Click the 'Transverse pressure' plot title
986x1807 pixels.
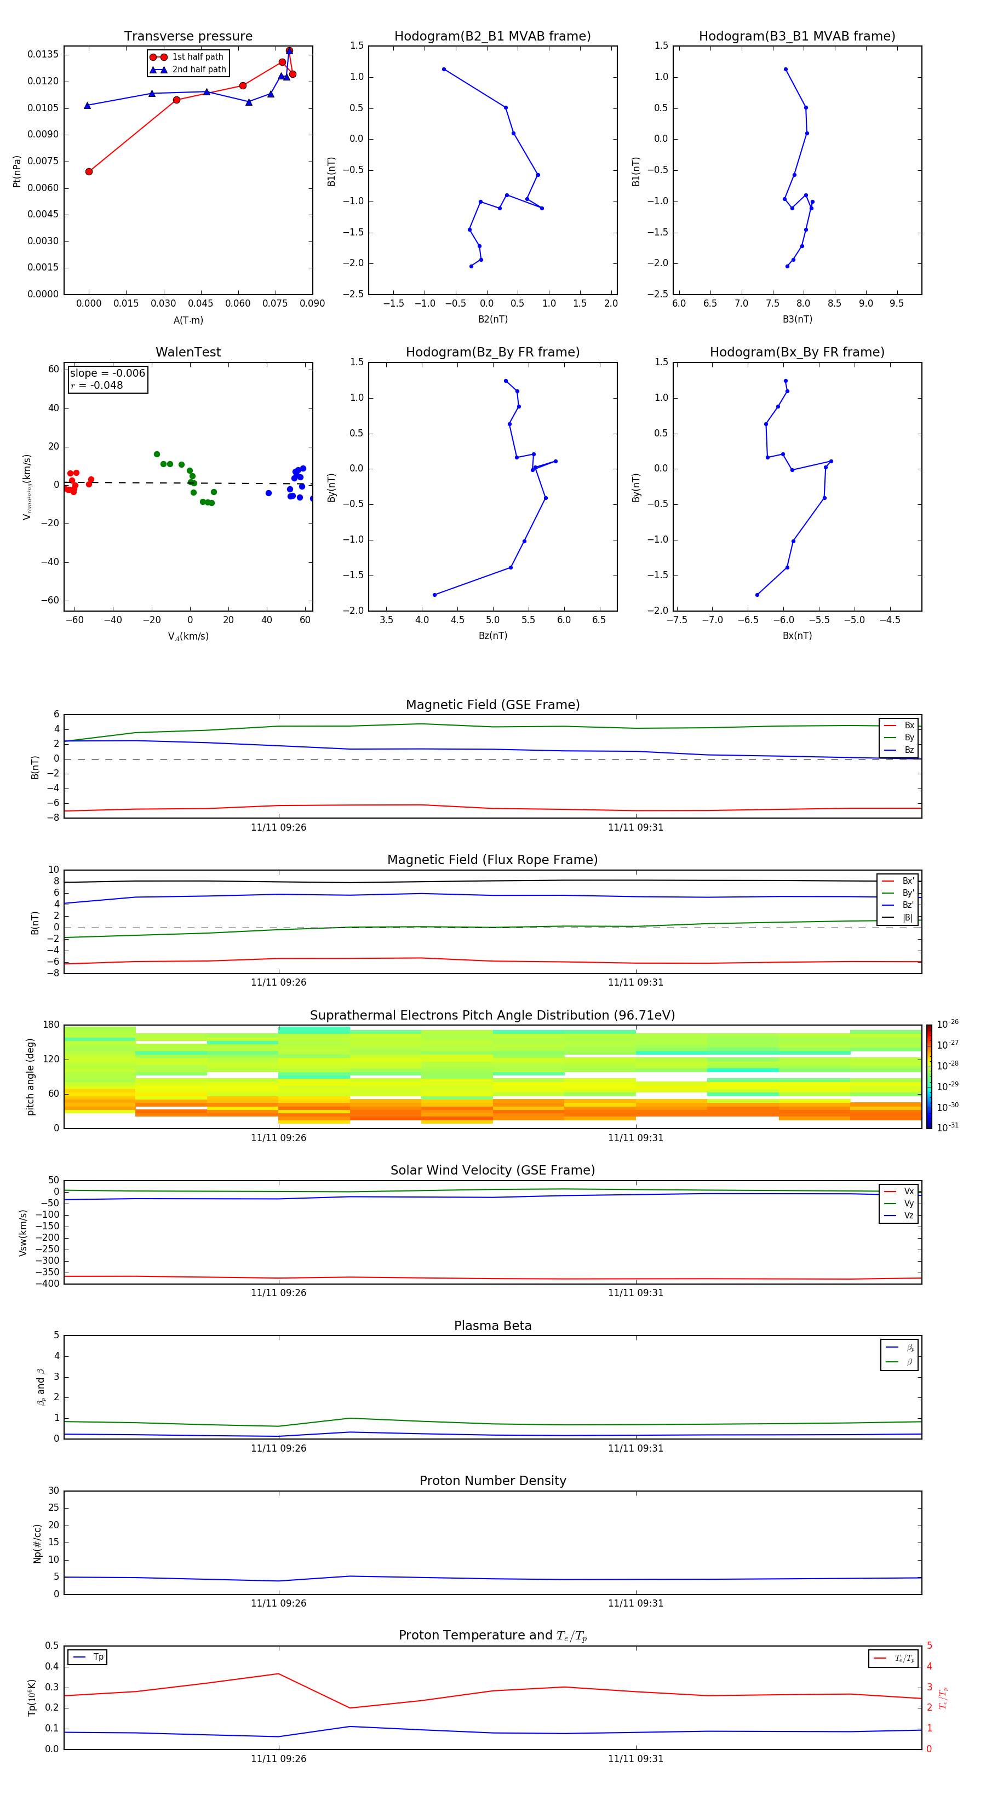tap(188, 37)
